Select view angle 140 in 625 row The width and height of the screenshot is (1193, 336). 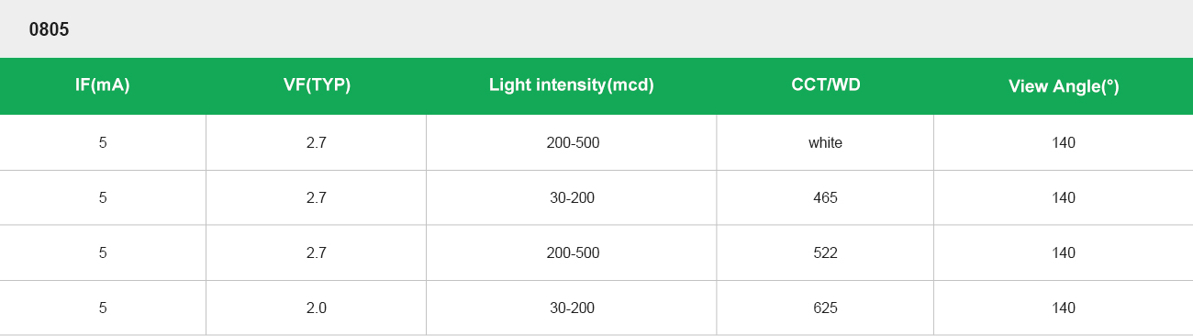[1064, 308]
